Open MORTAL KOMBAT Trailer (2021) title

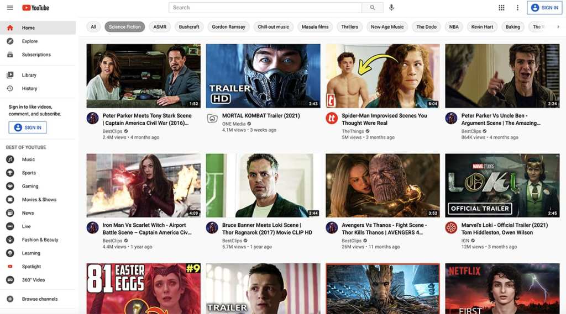[261, 116]
